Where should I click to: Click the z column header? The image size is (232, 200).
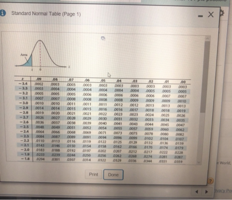23,79
